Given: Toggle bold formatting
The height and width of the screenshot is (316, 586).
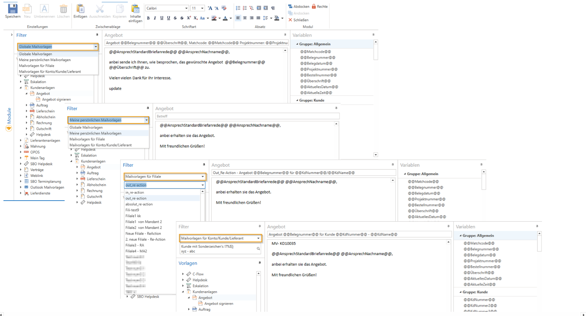Looking at the screenshot, I should coord(149,18).
